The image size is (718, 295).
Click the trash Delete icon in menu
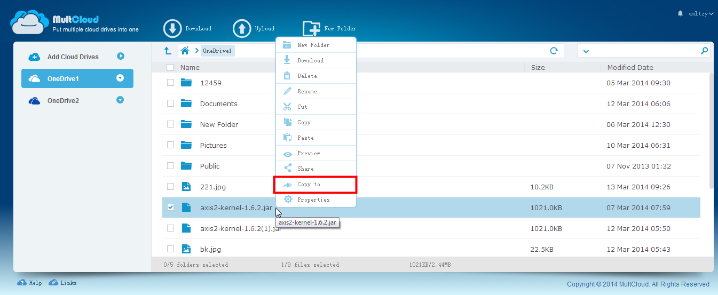click(x=288, y=76)
